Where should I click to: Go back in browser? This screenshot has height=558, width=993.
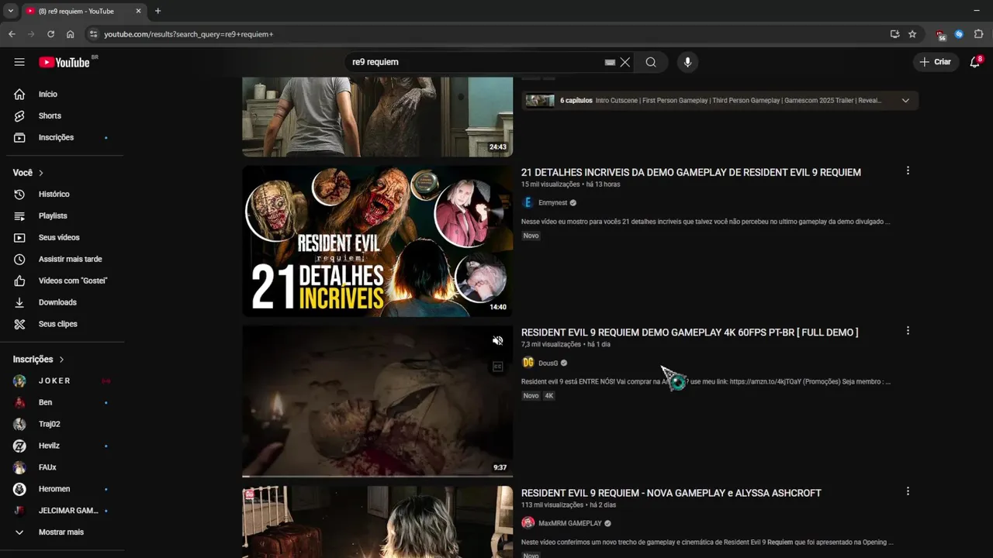(x=12, y=34)
